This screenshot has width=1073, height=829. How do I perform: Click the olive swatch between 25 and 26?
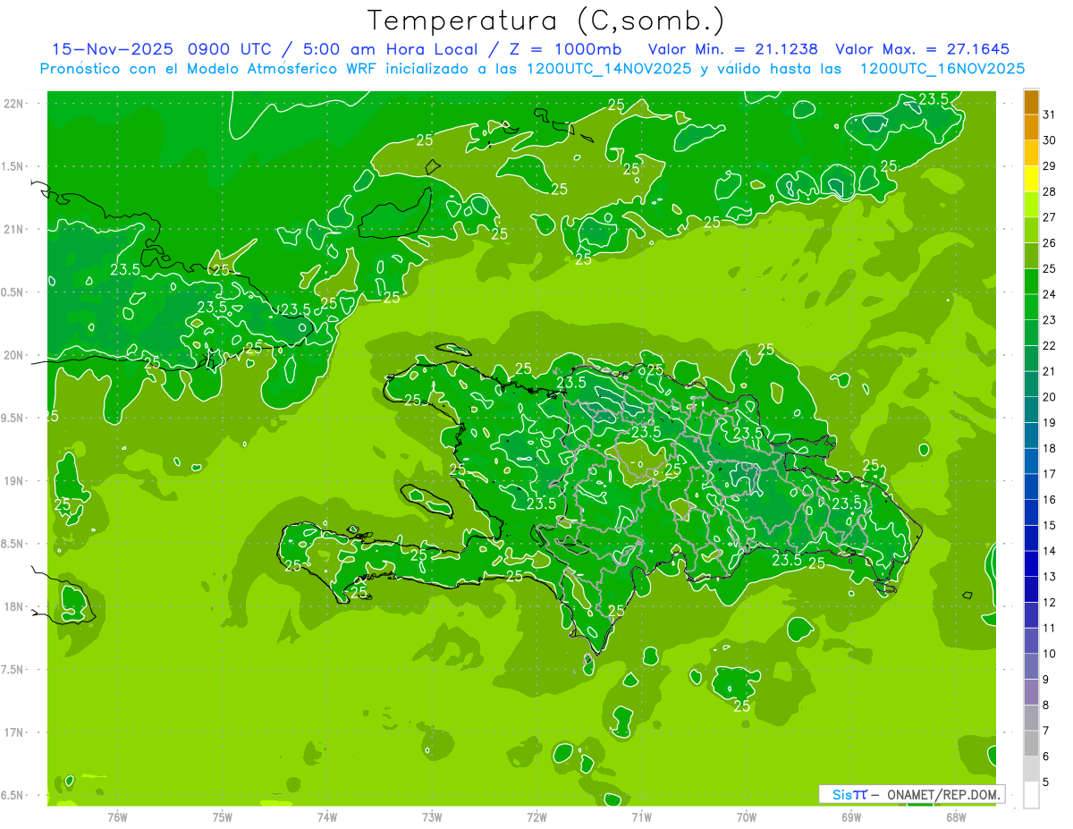click(x=1031, y=257)
